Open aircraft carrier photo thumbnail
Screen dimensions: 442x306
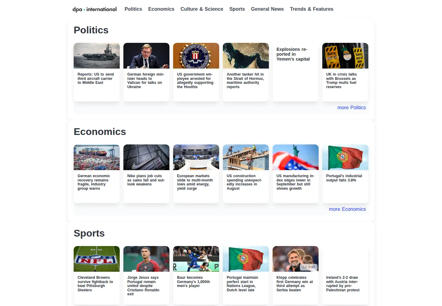pos(97,56)
